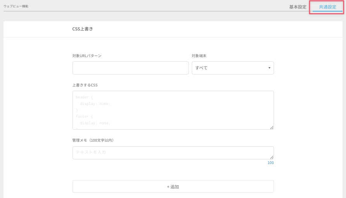Click the 対象端末 label
This screenshot has width=346, height=198.
click(199, 56)
